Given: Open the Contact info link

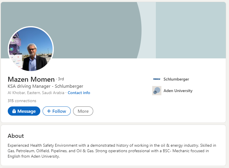Looking at the screenshot, I should click(x=79, y=93).
